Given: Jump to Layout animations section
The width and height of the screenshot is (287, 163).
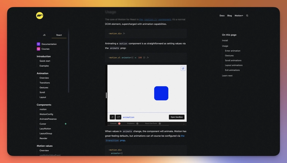Looking at the screenshot, I should (x=234, y=65).
